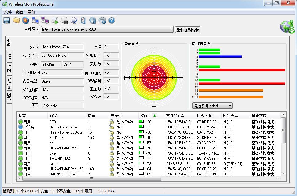Switch to the IP 连接 side tab
Image resolution: width=297 pixels, height=196 pixels.
[x=9, y=83]
